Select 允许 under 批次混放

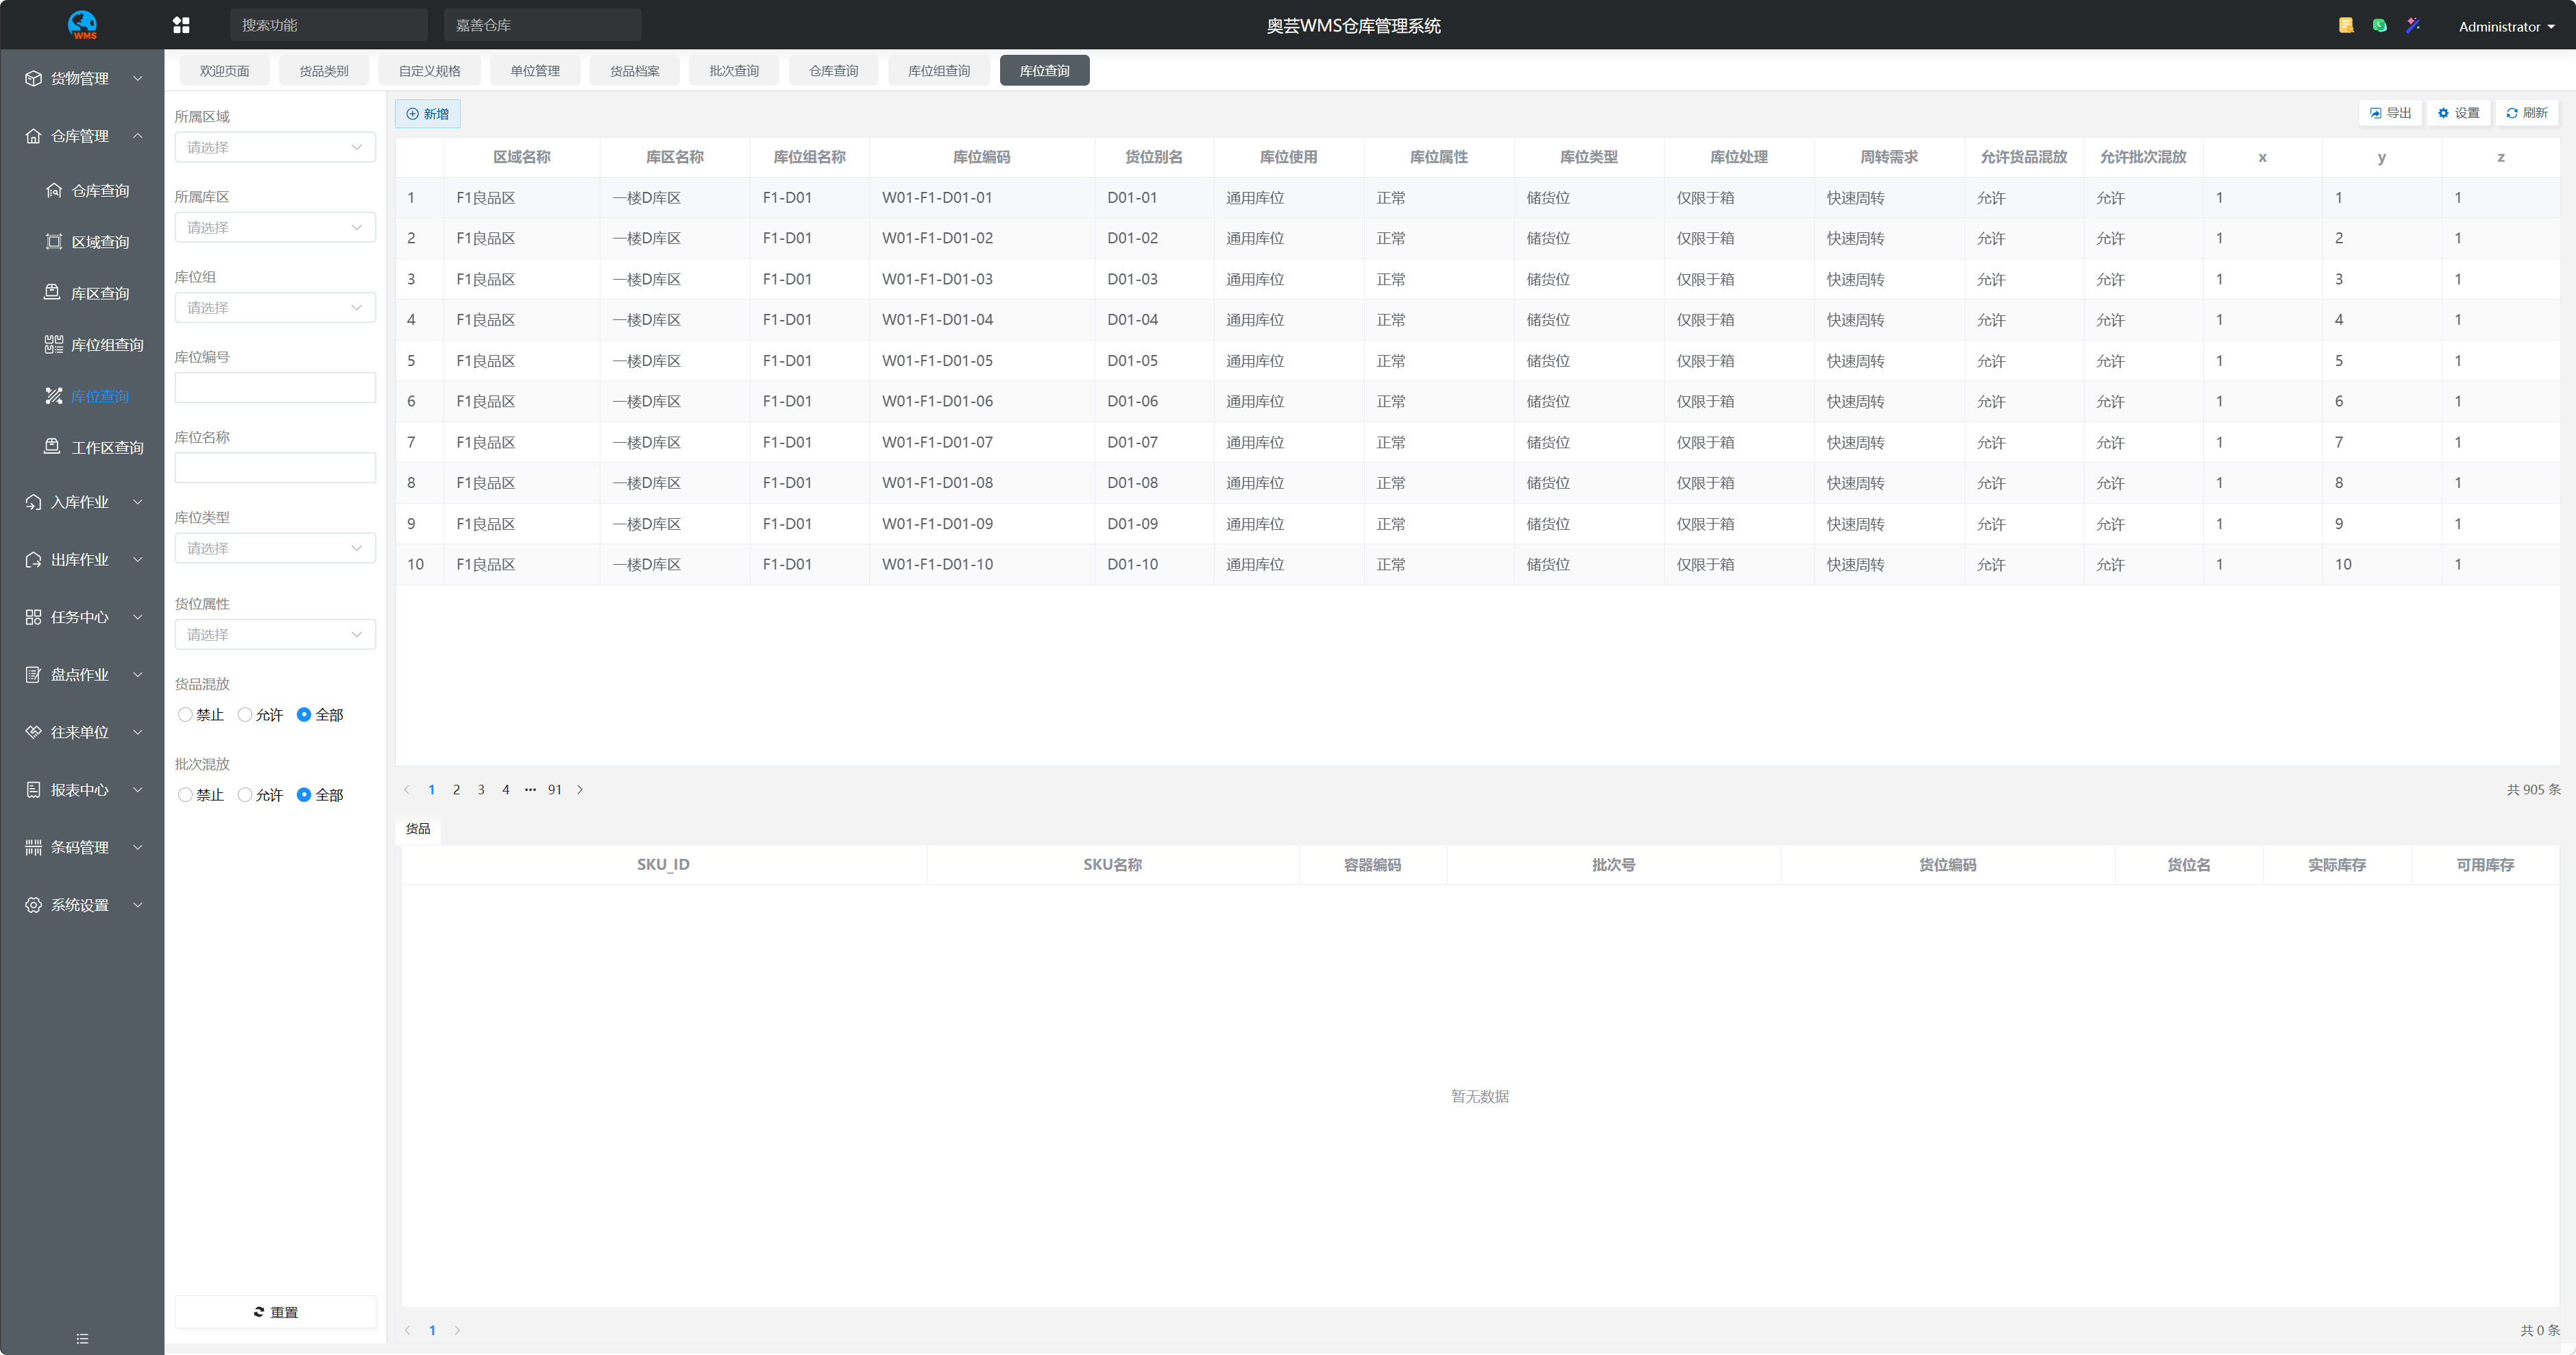tap(245, 795)
